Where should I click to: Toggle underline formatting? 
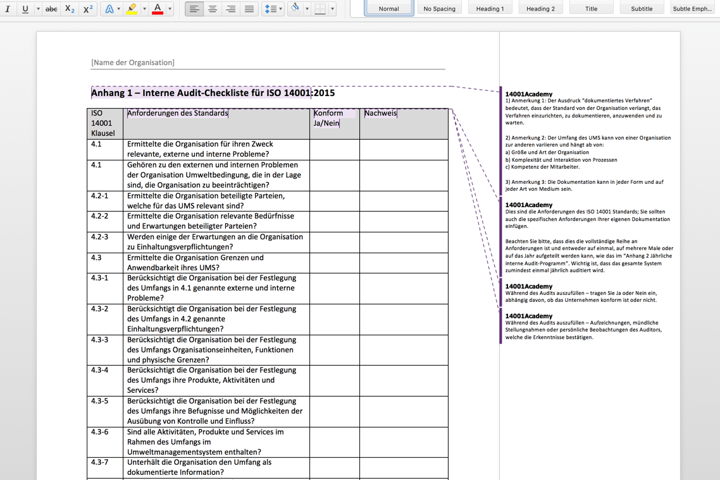(25, 9)
